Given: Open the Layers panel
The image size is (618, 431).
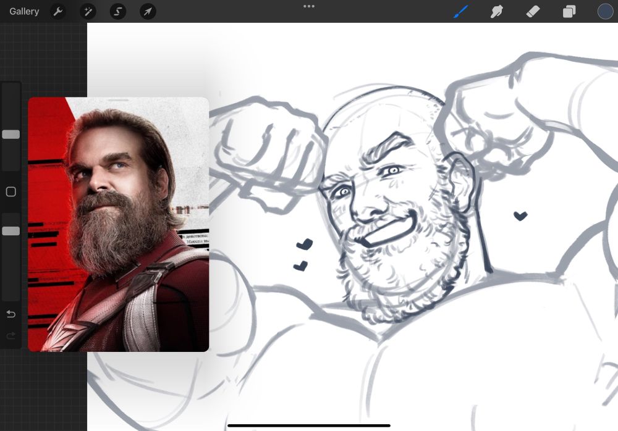Looking at the screenshot, I should point(569,12).
